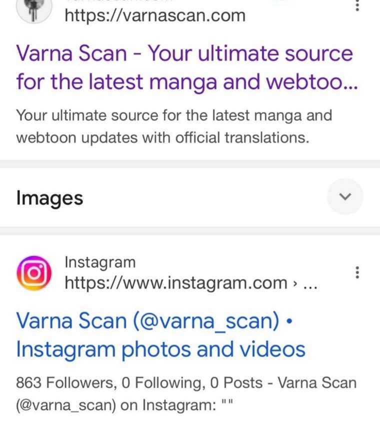Tap the 'official translations' snippet line
This screenshot has height=426, width=380.
(162, 137)
